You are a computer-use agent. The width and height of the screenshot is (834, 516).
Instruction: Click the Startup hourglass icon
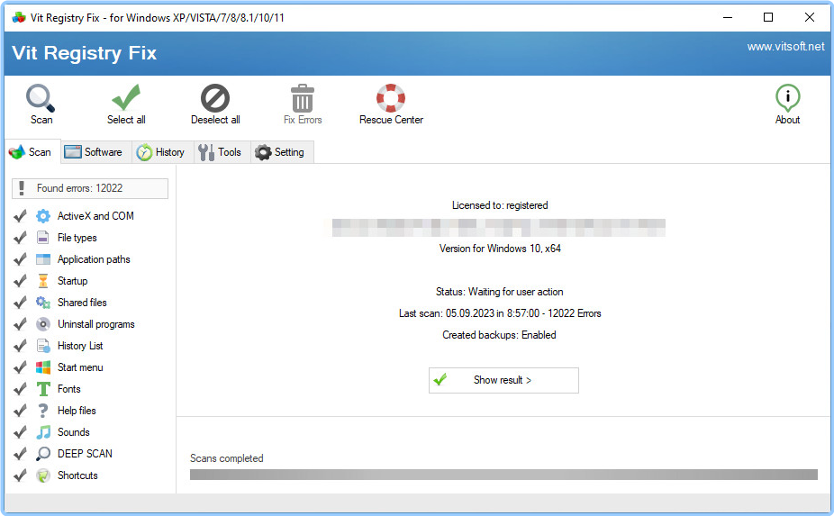click(43, 281)
